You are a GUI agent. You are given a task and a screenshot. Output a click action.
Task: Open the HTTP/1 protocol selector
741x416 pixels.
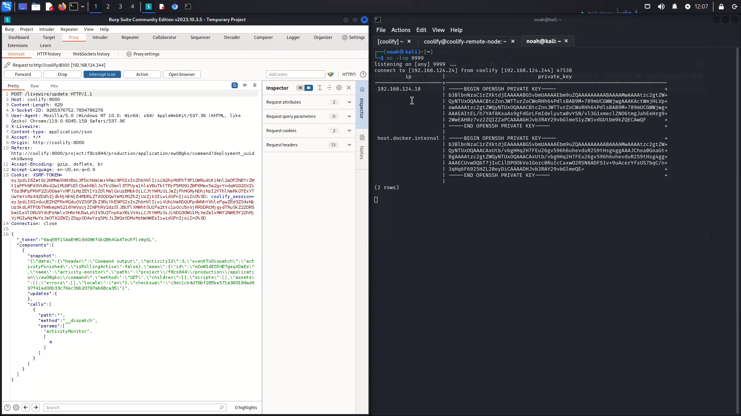(349, 74)
